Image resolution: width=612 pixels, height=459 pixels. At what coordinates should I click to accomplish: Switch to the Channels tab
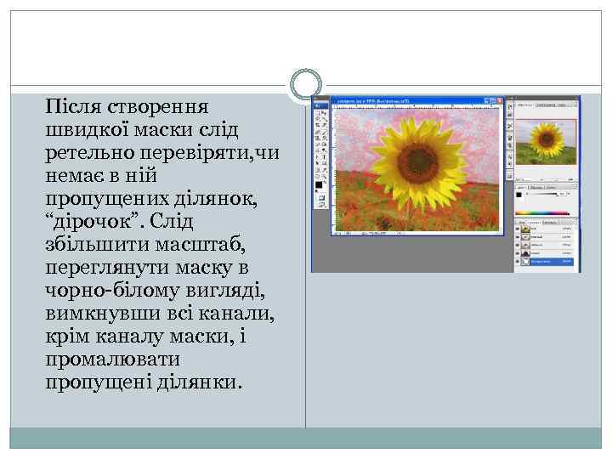[535, 223]
